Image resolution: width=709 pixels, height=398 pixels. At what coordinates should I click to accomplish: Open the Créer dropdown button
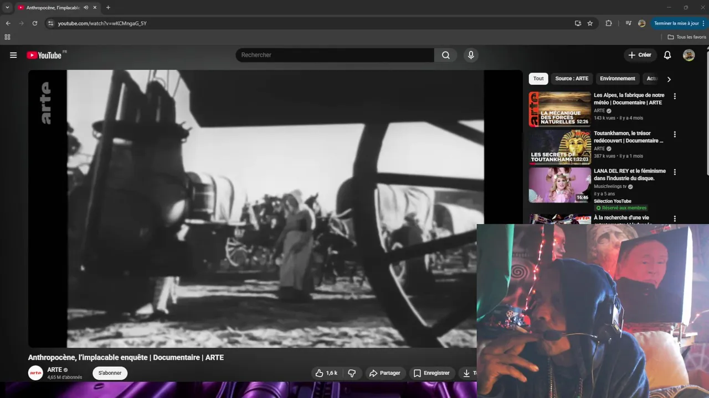(640, 55)
